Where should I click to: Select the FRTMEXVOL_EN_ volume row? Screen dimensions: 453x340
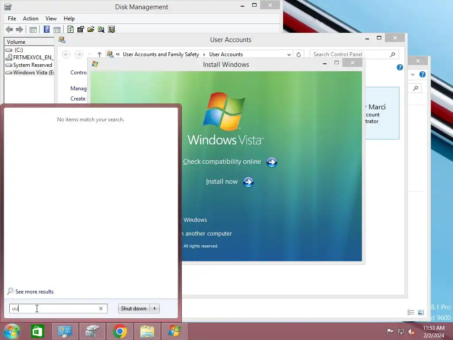click(x=30, y=57)
